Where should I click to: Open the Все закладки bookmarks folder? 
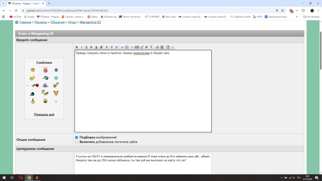coord(311,17)
